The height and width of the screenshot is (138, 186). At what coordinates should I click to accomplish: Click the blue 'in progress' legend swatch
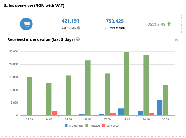click(x=66, y=126)
